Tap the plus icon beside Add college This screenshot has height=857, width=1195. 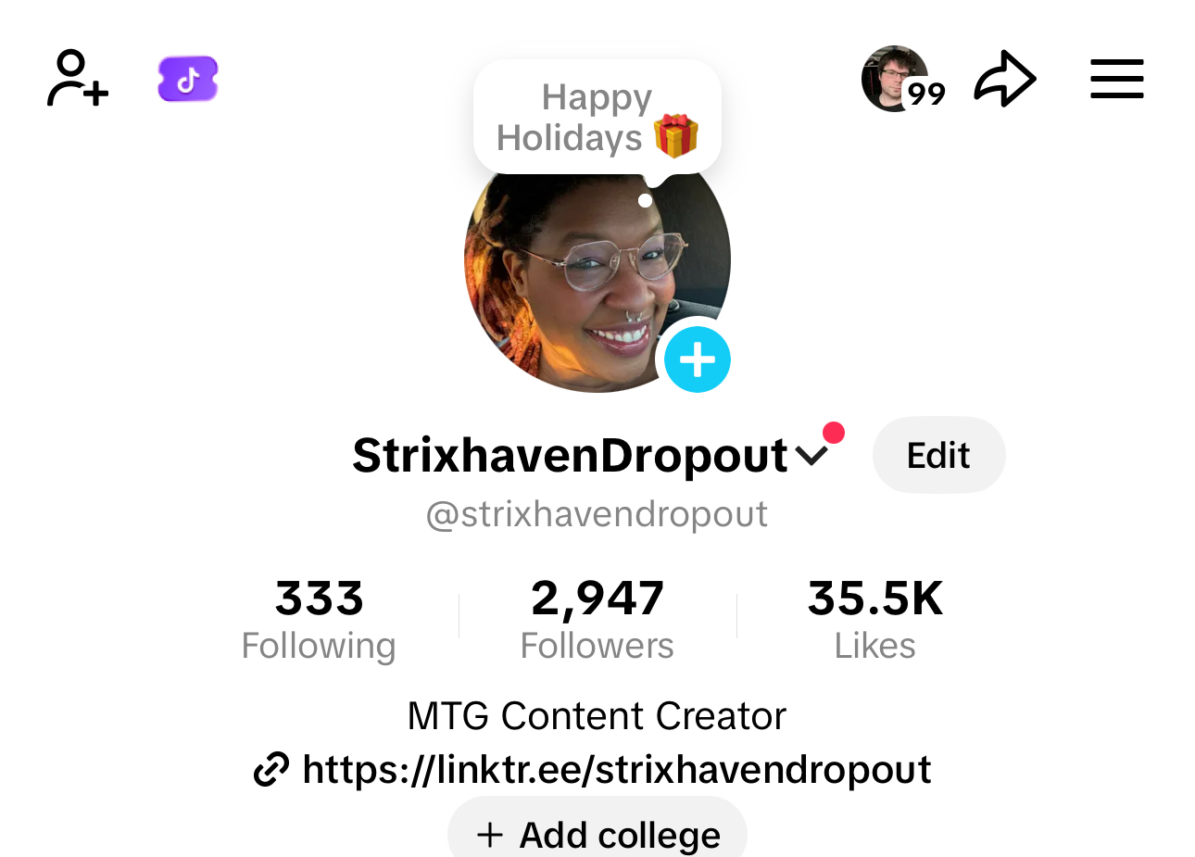[490, 835]
